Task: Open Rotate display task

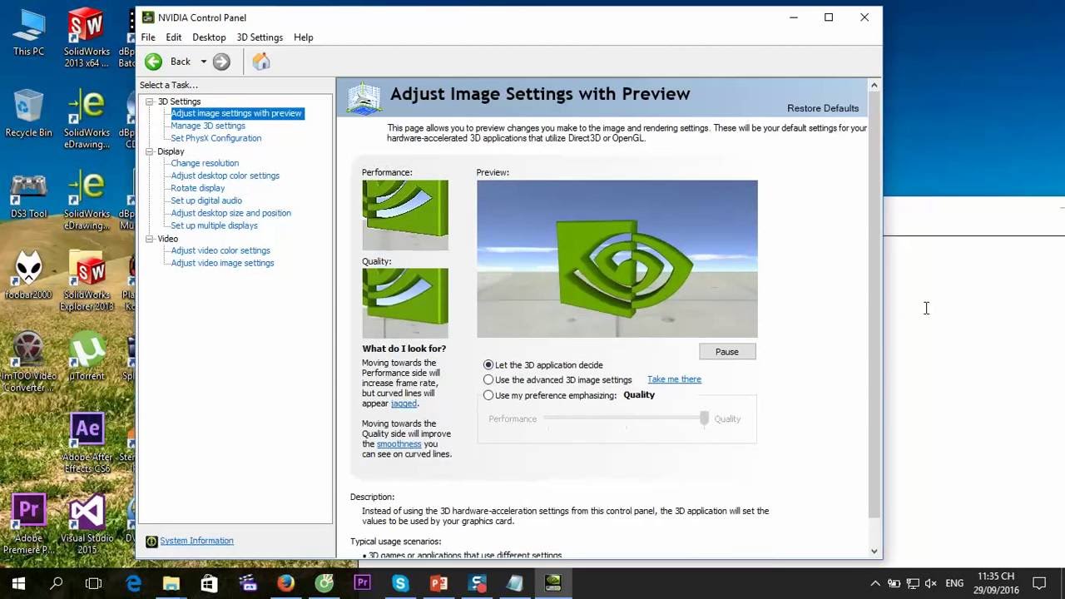Action: pyautogui.click(x=198, y=188)
